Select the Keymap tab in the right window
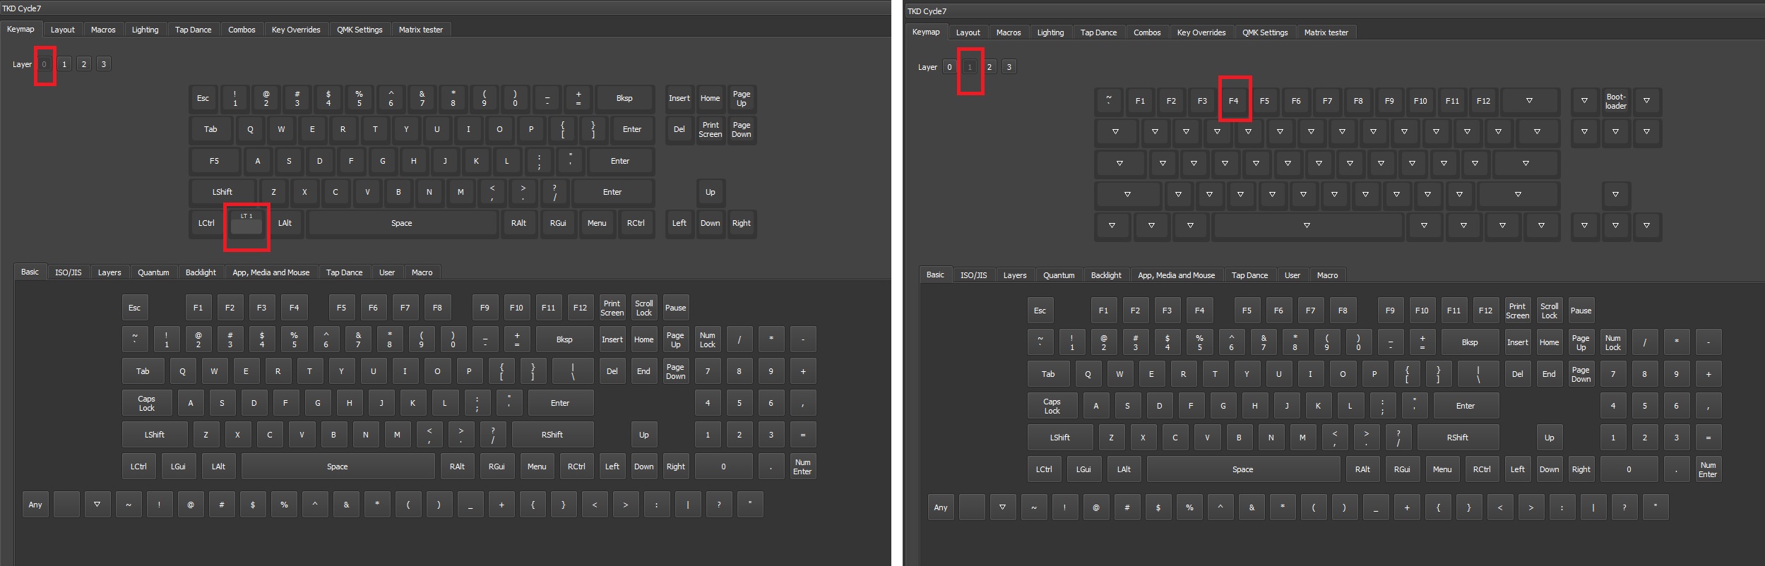 click(926, 32)
